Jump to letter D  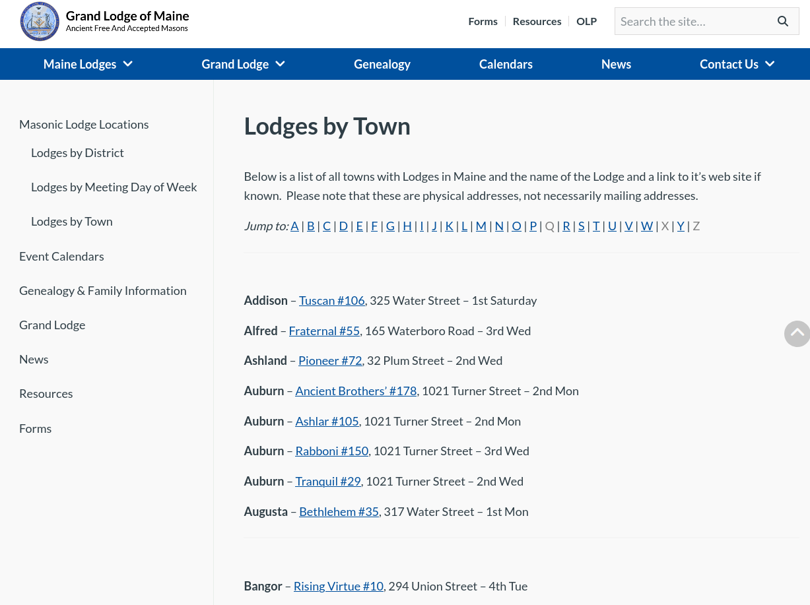343,226
